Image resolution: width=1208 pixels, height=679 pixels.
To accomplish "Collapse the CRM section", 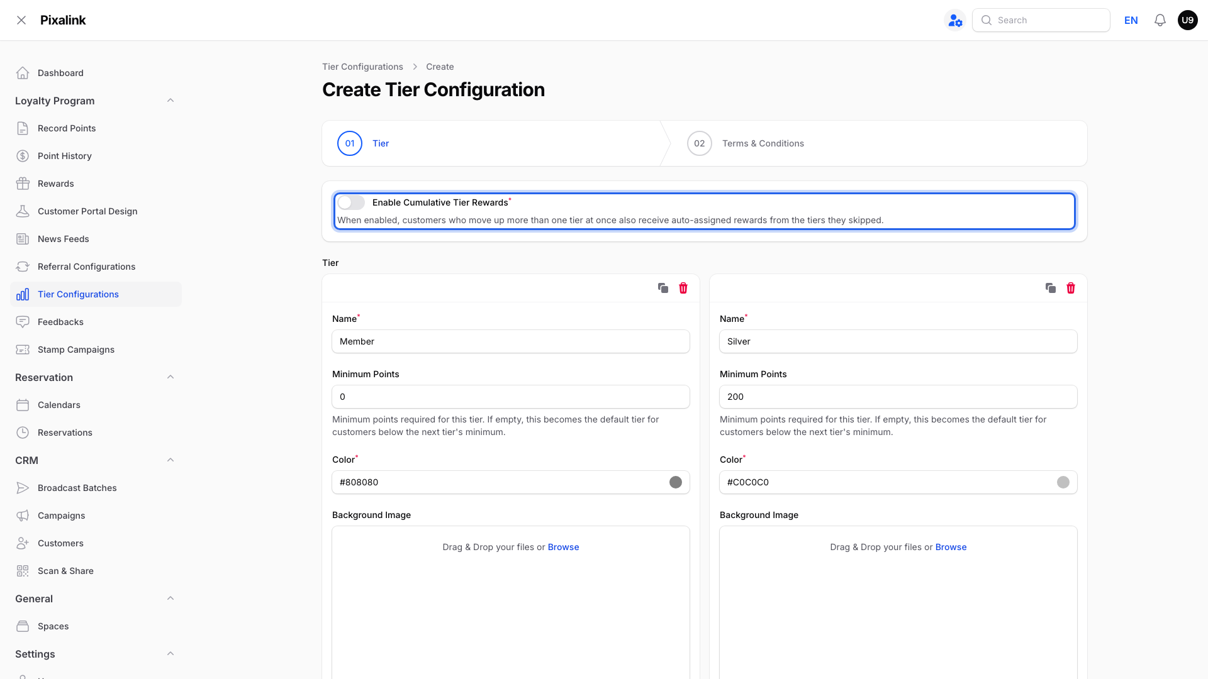I will [x=171, y=460].
